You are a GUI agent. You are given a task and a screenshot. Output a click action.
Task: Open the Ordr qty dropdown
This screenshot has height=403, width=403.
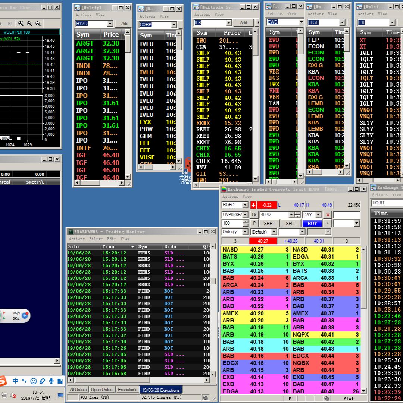click(245, 232)
